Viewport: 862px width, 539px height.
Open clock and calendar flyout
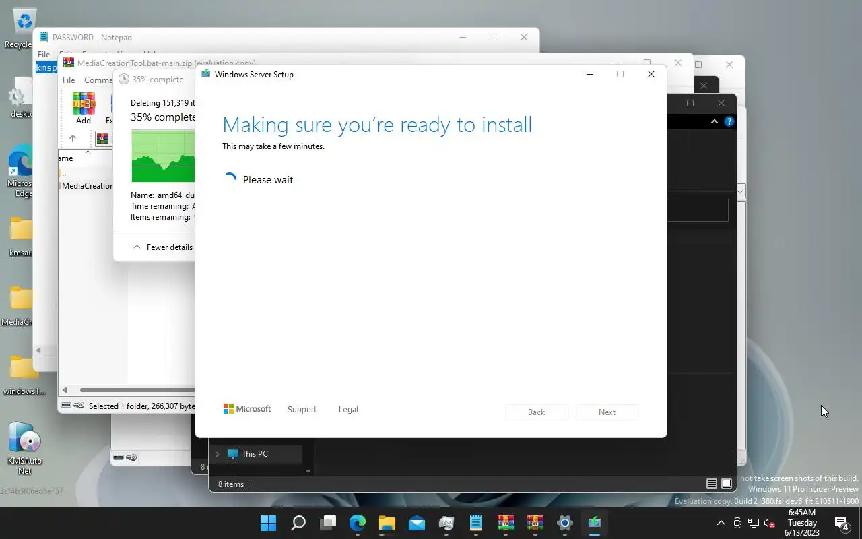pyautogui.click(x=802, y=523)
